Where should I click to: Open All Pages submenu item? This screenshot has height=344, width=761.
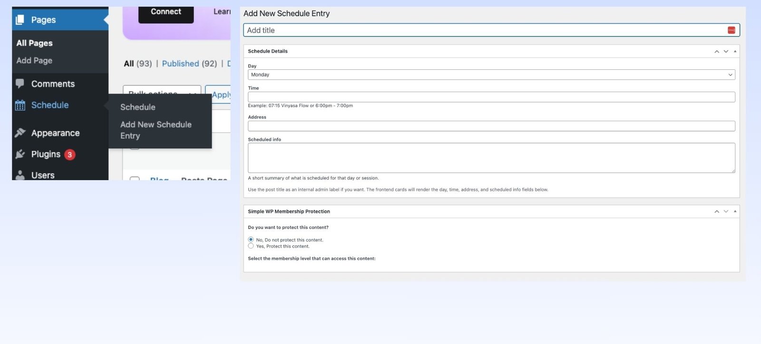[x=34, y=43]
